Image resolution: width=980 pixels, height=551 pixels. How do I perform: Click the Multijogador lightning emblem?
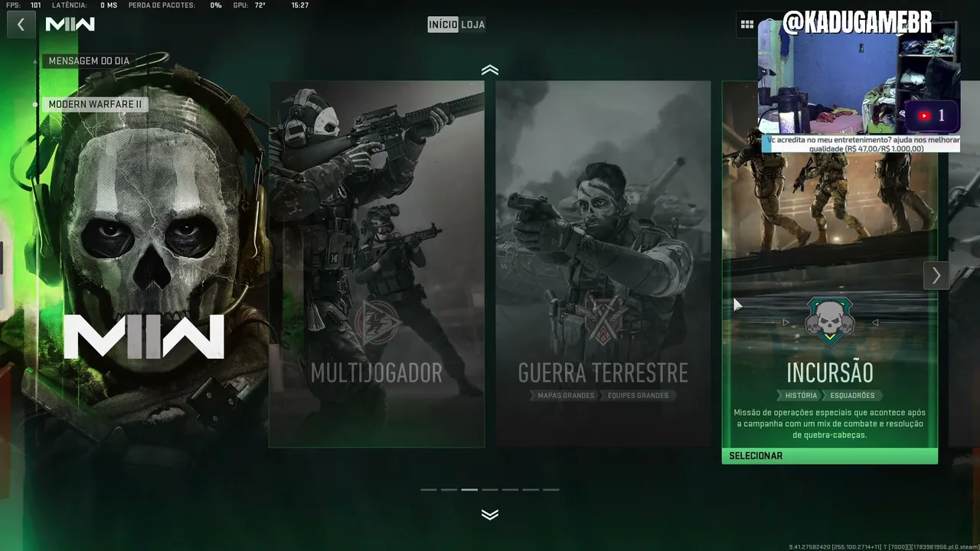pos(377,321)
